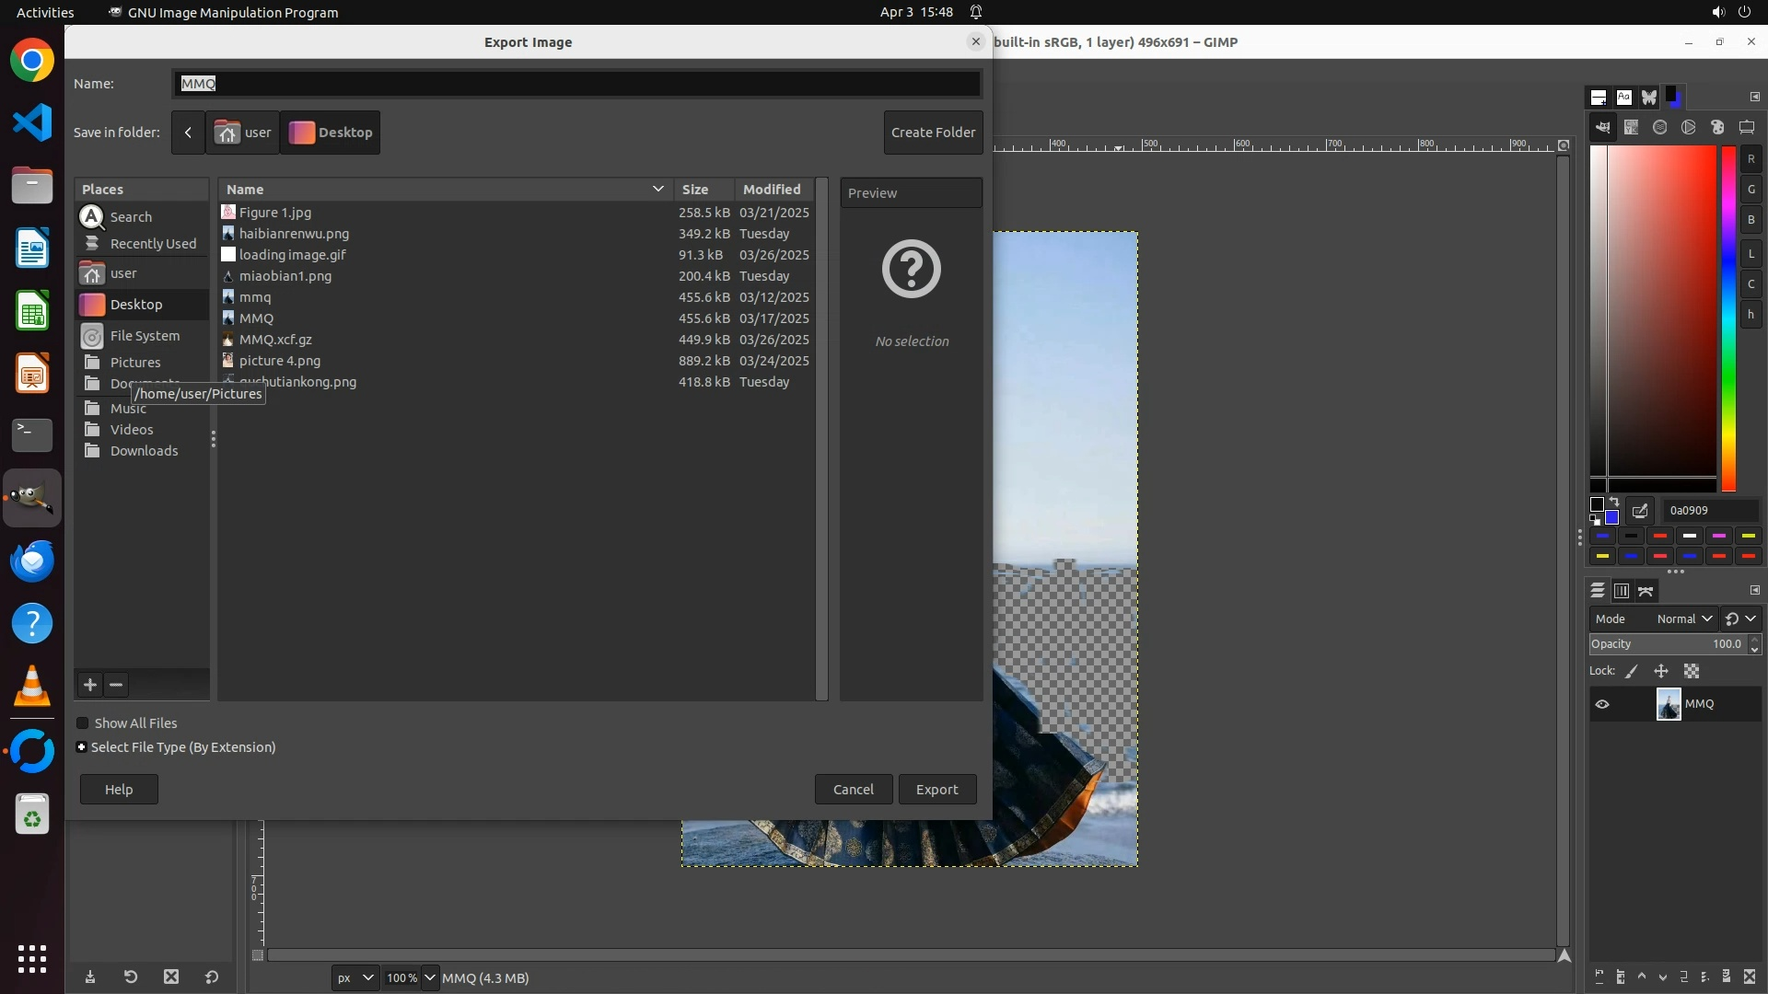
Task: Click the swap foreground/background colors arrow
Action: point(1614,503)
